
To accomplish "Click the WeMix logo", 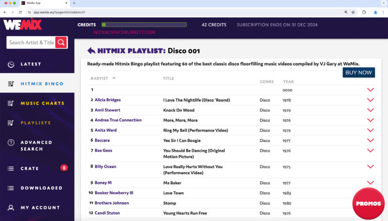I will 22,25.
